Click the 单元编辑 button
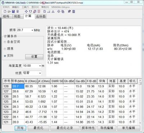This screenshot has width=144, height=133. click(129, 128)
